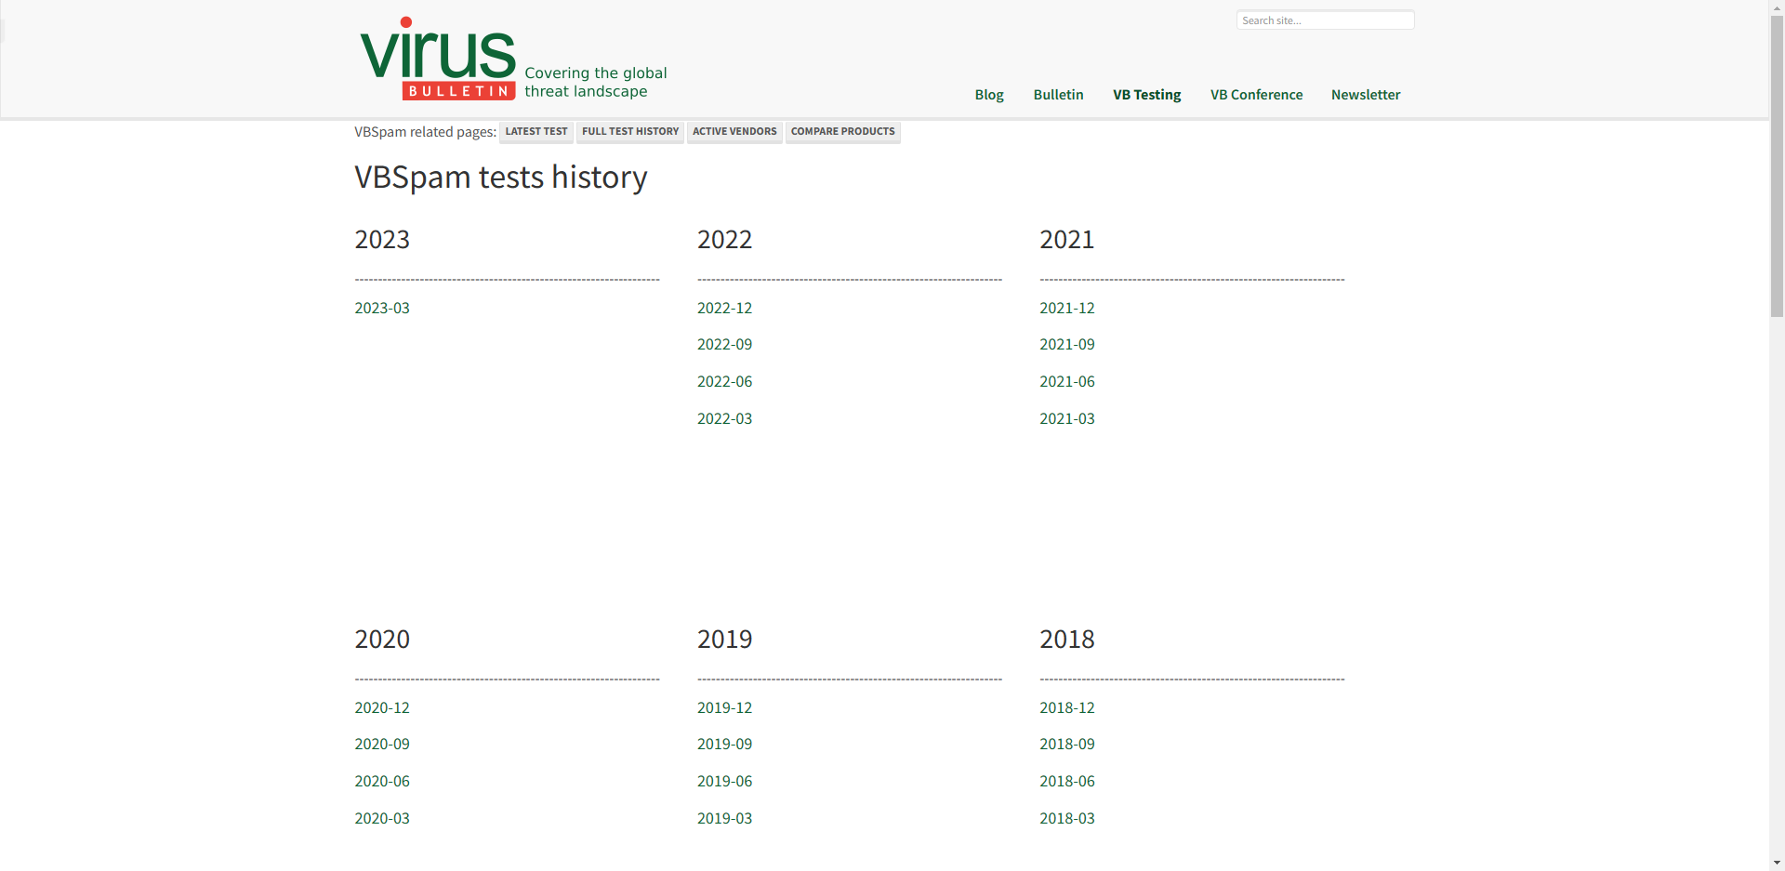1785x871 pixels.
Task: View the 2019-09 test link
Action: tap(724, 744)
